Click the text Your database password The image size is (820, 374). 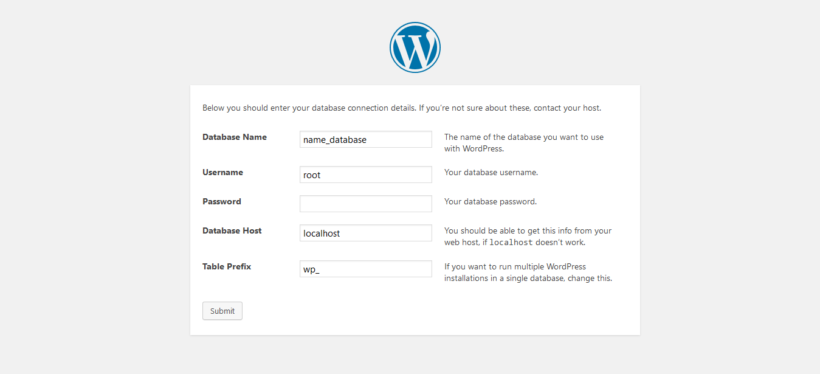click(491, 201)
